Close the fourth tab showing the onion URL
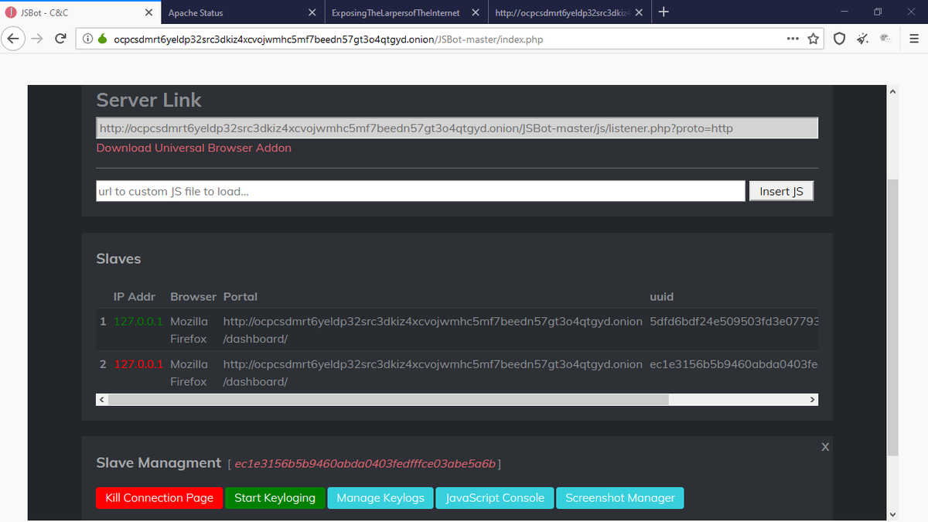928x522 pixels. (x=639, y=12)
